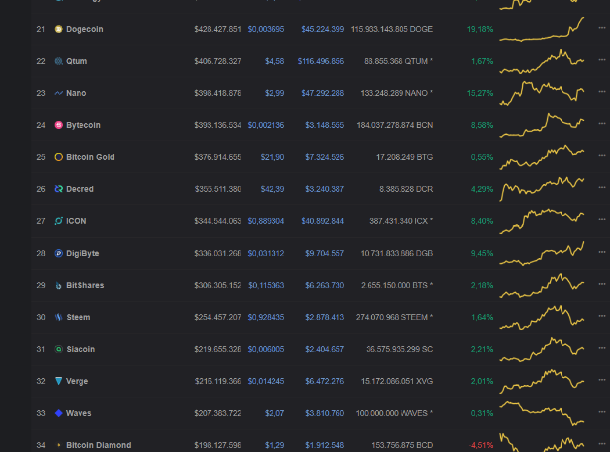The image size is (610, 452).
Task: Open the more options menu for Bitcoin Diamond
Action: [x=602, y=443]
